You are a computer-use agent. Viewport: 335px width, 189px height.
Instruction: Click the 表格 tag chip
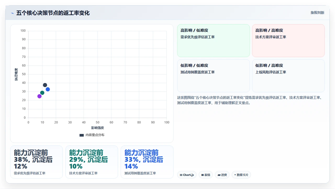(x=206, y=175)
